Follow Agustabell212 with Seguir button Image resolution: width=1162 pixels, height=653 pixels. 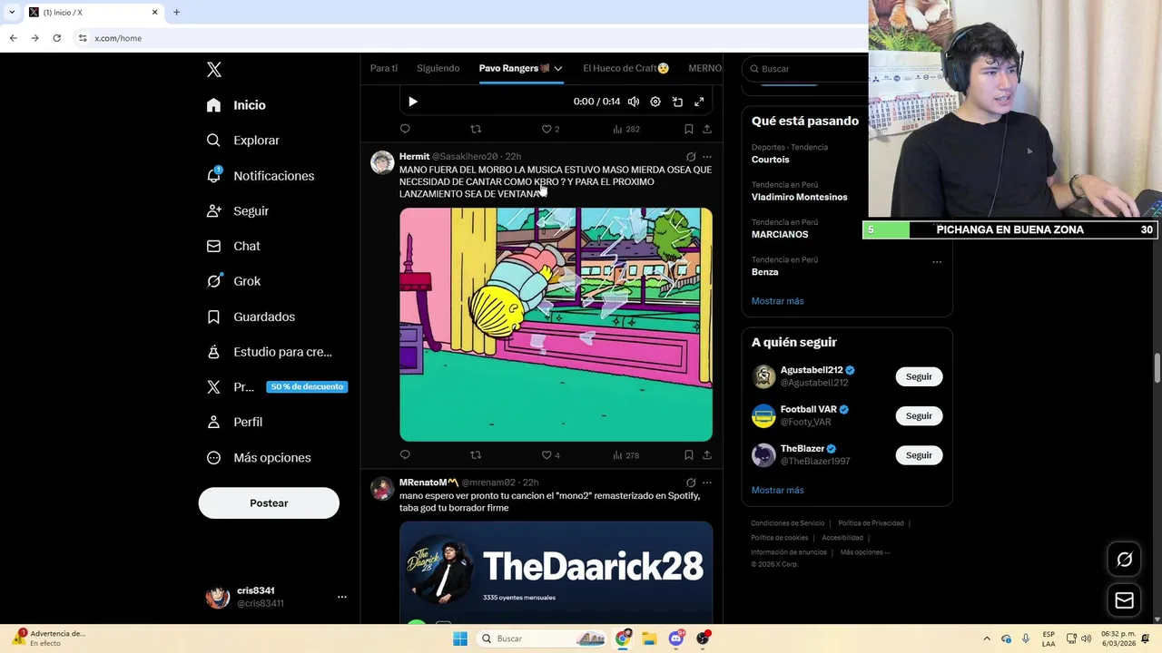919,376
